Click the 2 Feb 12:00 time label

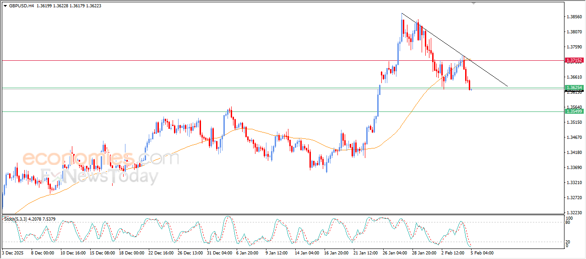(453, 253)
